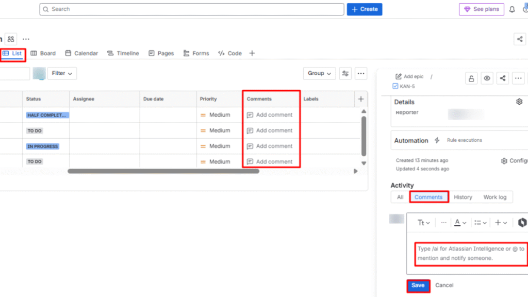Open the text color picker
Viewport: 528px width, 297px height.
point(460,223)
